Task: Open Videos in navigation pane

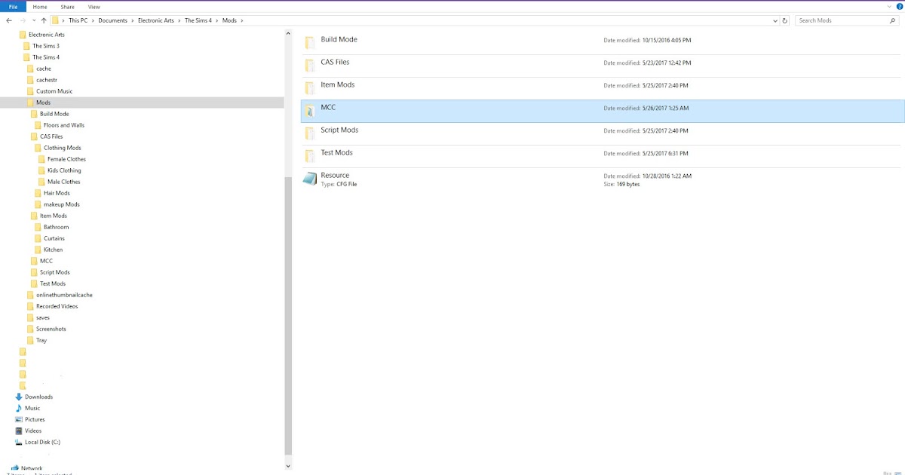Action: pyautogui.click(x=33, y=431)
